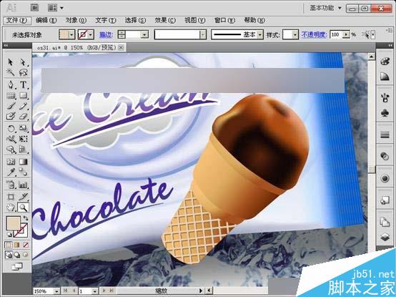Open the 窗口 menu

click(x=224, y=20)
